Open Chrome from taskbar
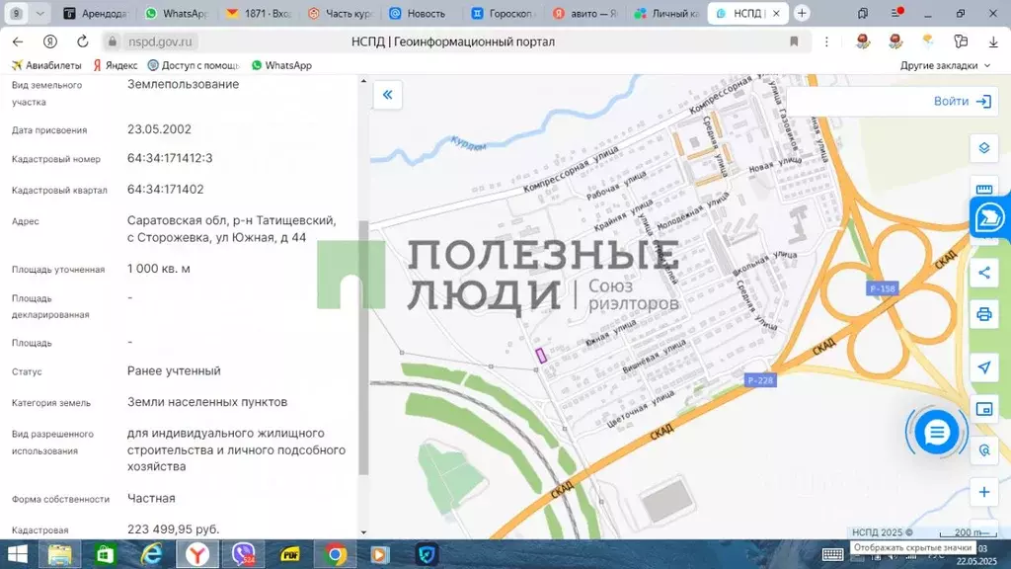This screenshot has width=1011, height=569. tap(336, 554)
